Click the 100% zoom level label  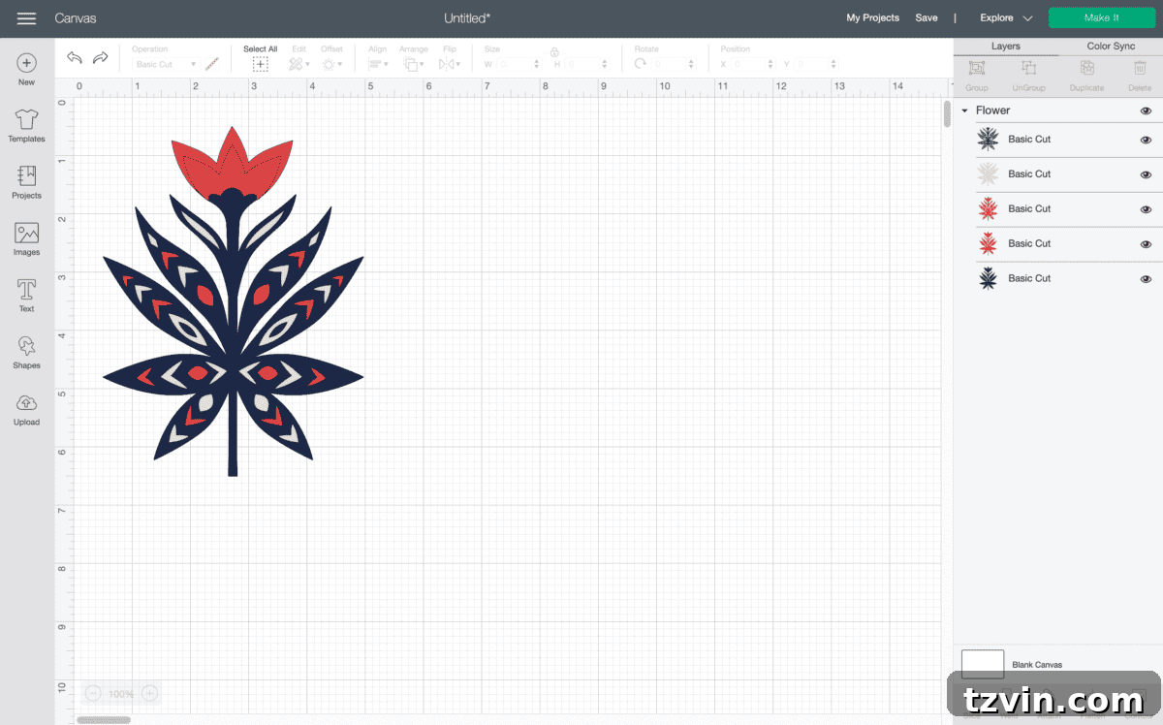pyautogui.click(x=121, y=694)
